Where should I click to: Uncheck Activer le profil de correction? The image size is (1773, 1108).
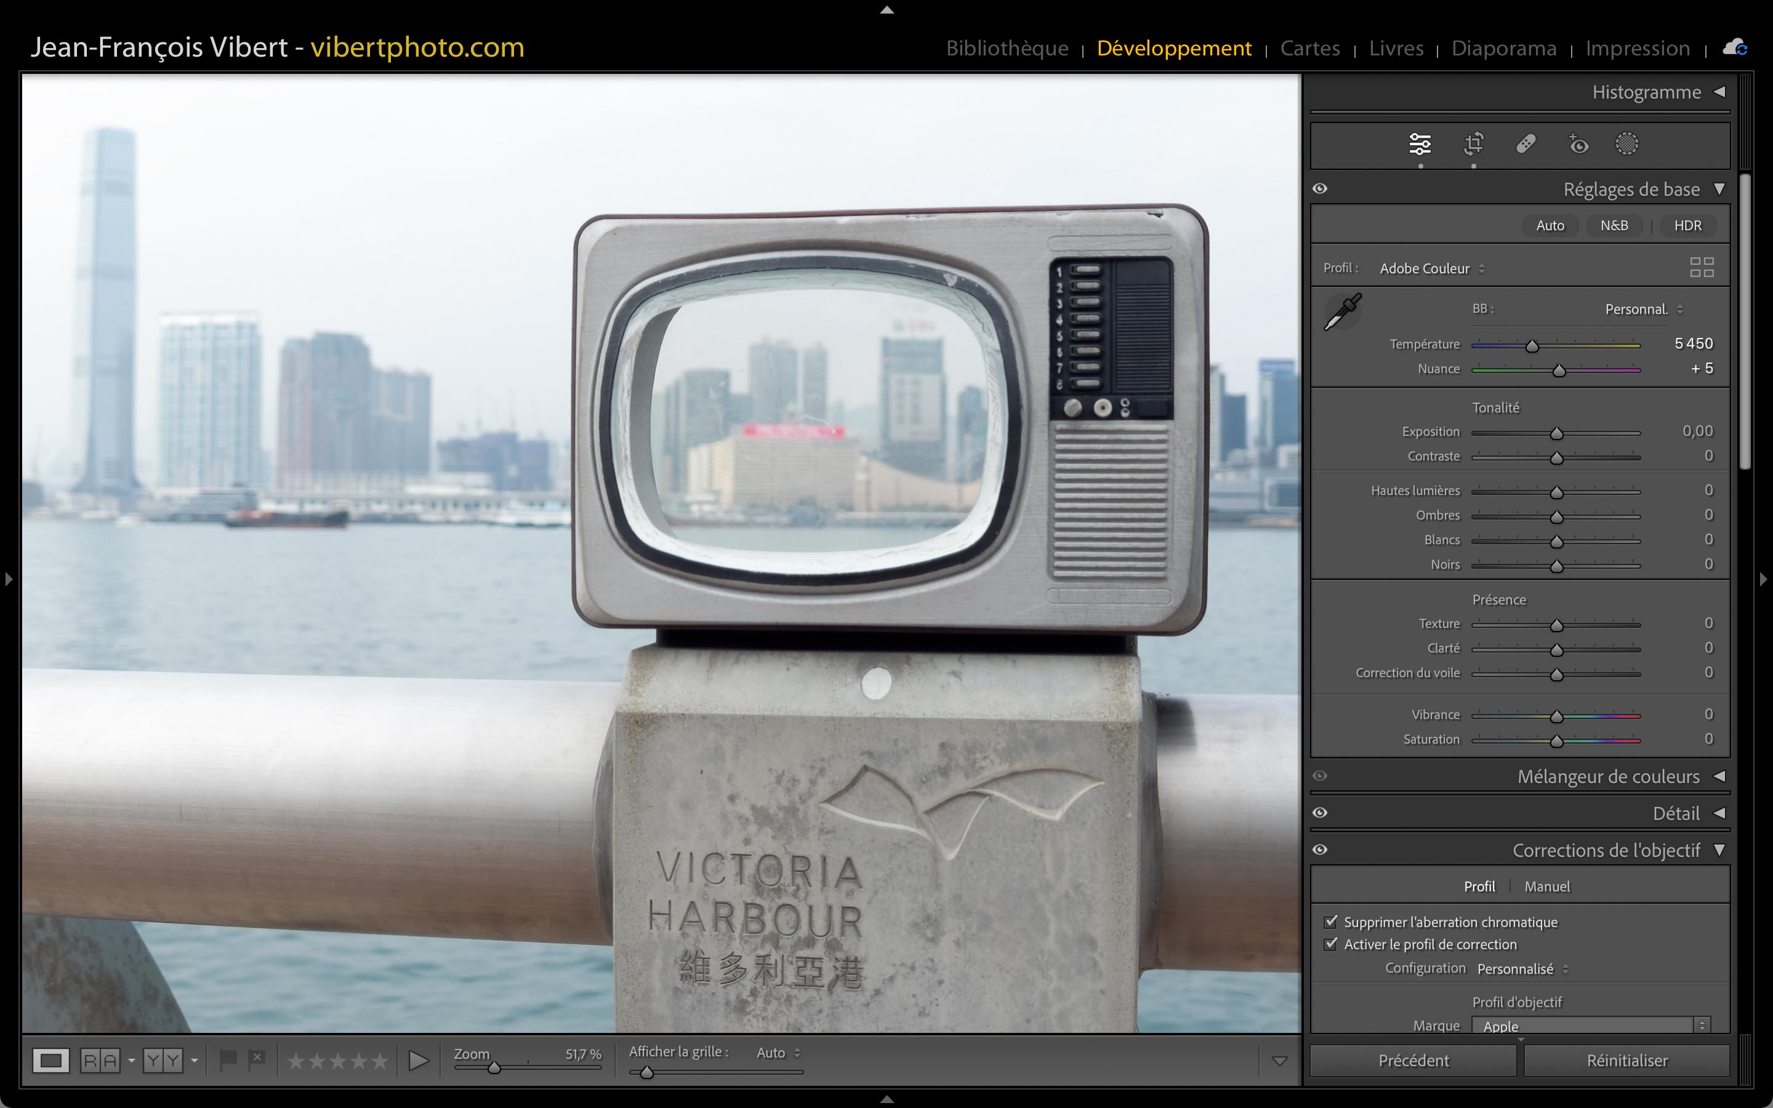pos(1331,944)
